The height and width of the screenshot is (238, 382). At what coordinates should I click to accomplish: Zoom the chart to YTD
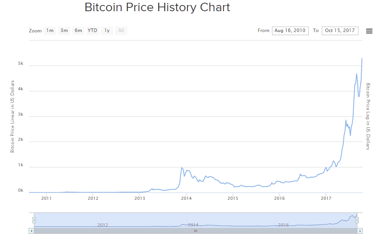tap(92, 31)
